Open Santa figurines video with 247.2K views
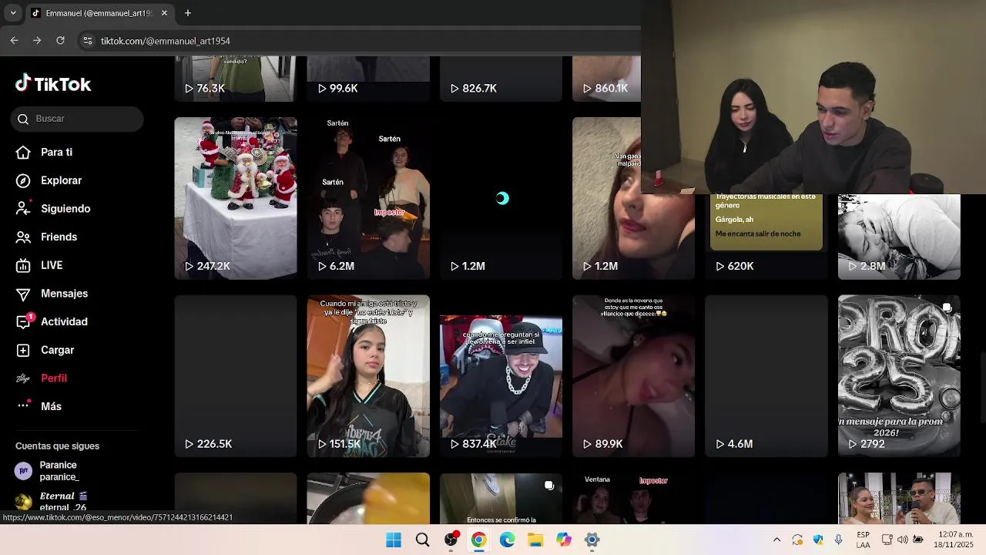This screenshot has width=986, height=555. point(236,198)
